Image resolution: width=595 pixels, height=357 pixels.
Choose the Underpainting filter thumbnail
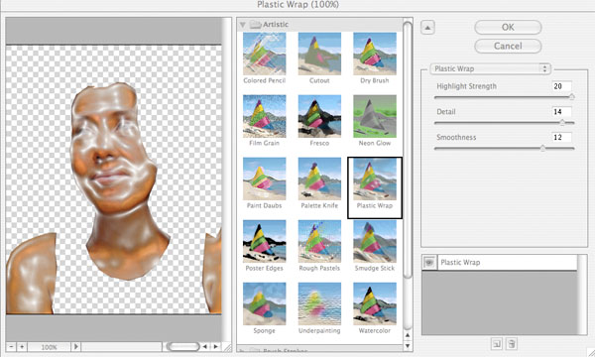[319, 303]
